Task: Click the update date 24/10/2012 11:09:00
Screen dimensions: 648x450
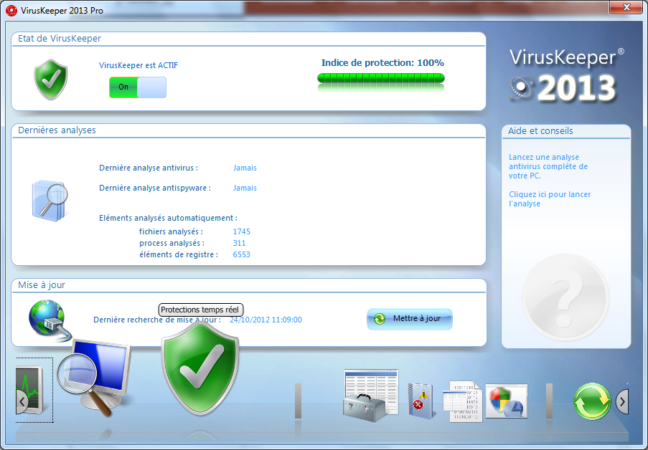Action: 266,320
